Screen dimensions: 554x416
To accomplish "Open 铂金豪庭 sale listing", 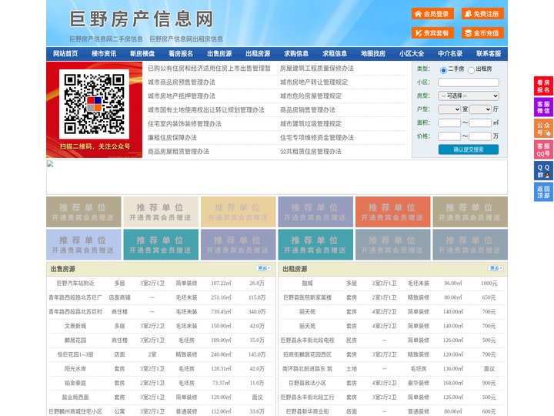I will coord(75,383).
